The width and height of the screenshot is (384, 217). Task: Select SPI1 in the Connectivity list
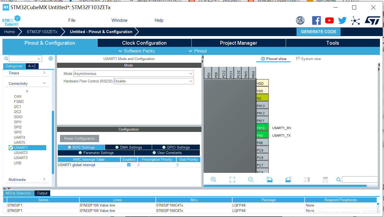coord(18,122)
